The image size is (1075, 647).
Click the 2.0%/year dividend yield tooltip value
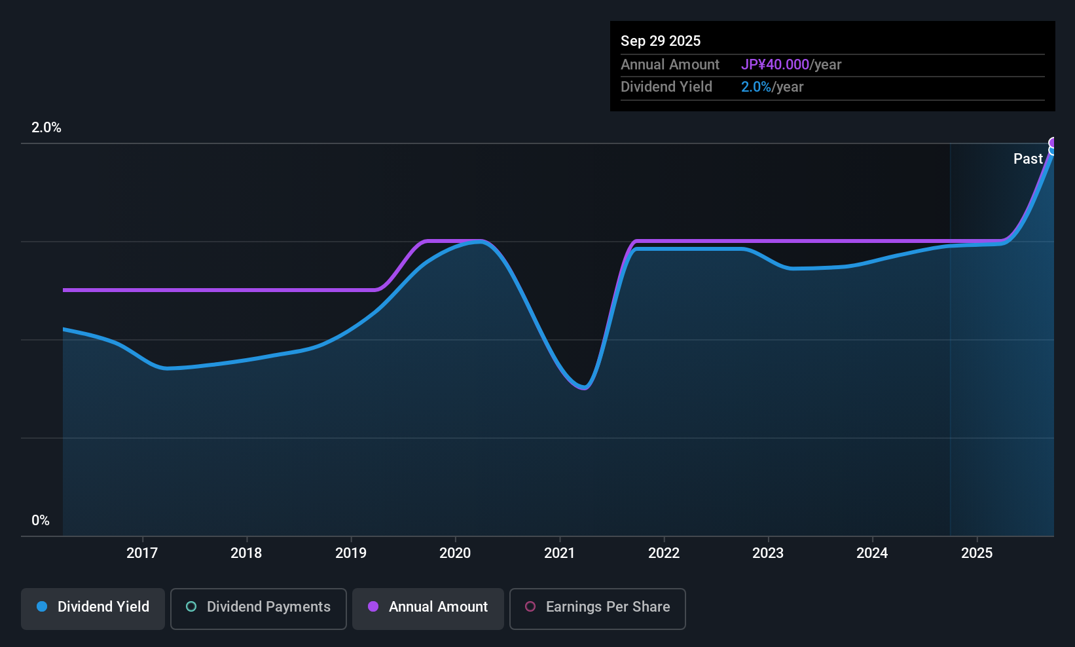pos(772,87)
